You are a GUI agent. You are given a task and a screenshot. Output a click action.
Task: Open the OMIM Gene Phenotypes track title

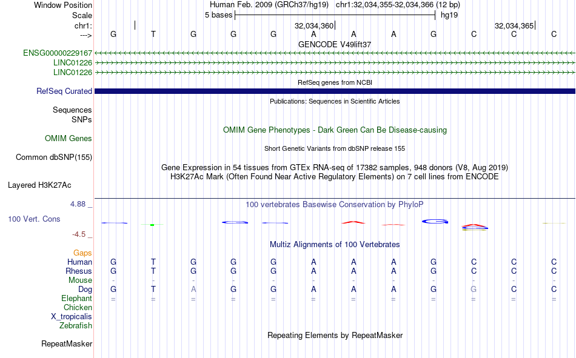point(335,130)
